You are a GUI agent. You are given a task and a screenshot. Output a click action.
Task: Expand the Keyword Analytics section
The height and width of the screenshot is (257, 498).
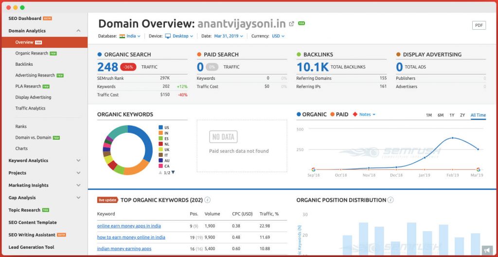78,161
